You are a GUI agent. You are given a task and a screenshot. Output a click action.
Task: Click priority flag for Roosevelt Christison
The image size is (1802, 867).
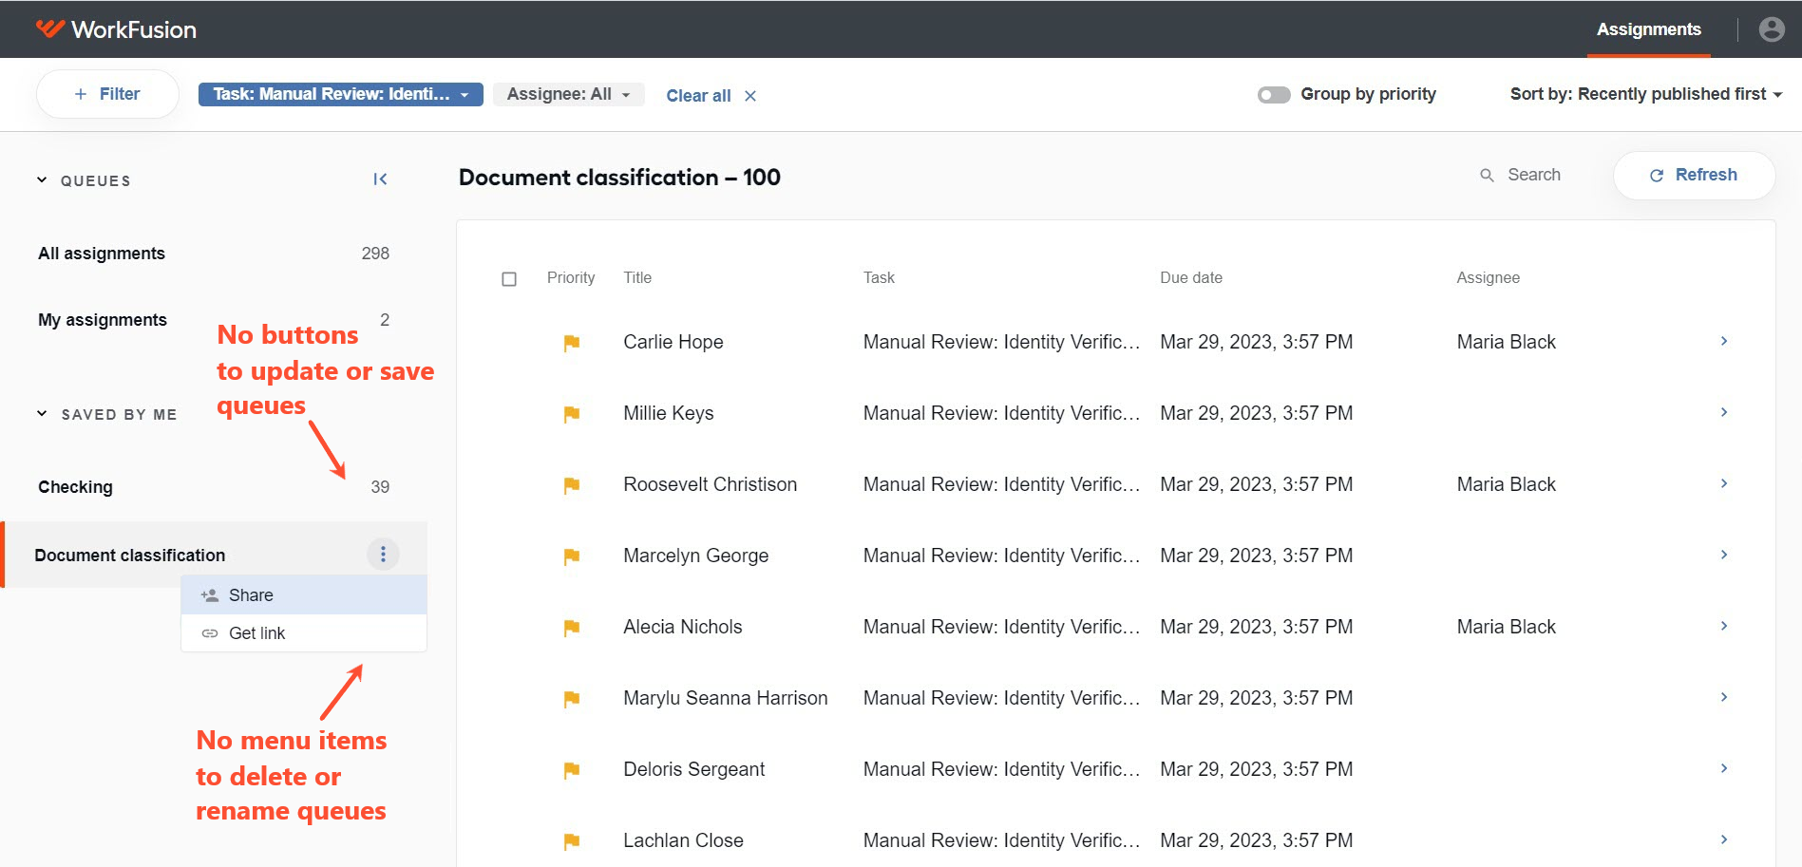571,485
